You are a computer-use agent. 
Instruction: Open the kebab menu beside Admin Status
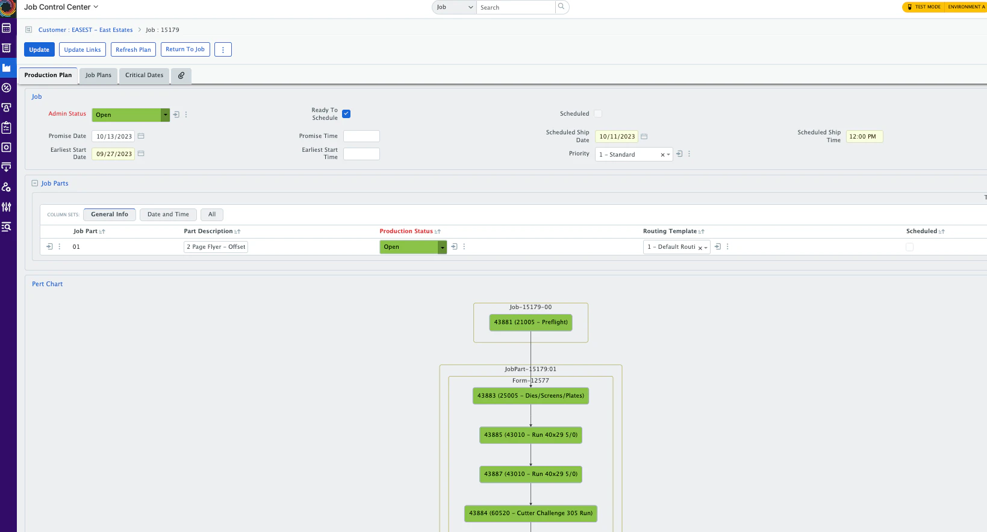pyautogui.click(x=186, y=114)
